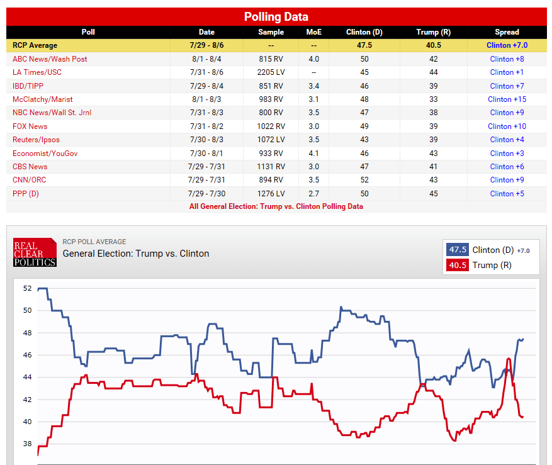Open the ABC News/Wash Post poll
This screenshot has width=552, height=465.
coord(50,59)
